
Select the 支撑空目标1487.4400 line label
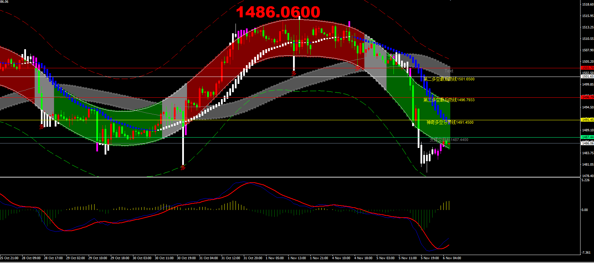[x=449, y=140]
